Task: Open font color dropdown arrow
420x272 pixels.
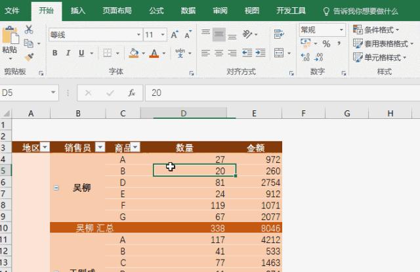Action: coord(163,53)
